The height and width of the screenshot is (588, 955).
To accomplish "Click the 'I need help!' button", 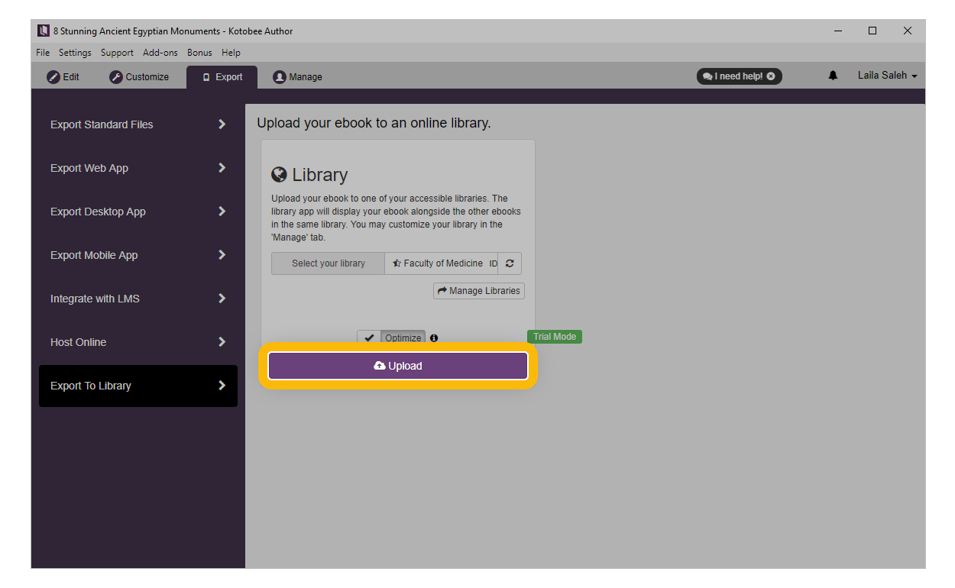I will 739,76.
